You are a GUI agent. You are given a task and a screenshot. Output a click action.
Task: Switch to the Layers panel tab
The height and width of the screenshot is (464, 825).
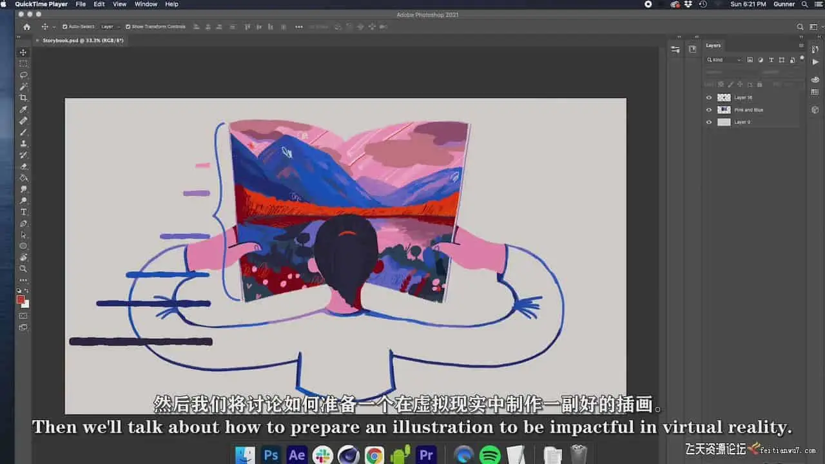[713, 46]
